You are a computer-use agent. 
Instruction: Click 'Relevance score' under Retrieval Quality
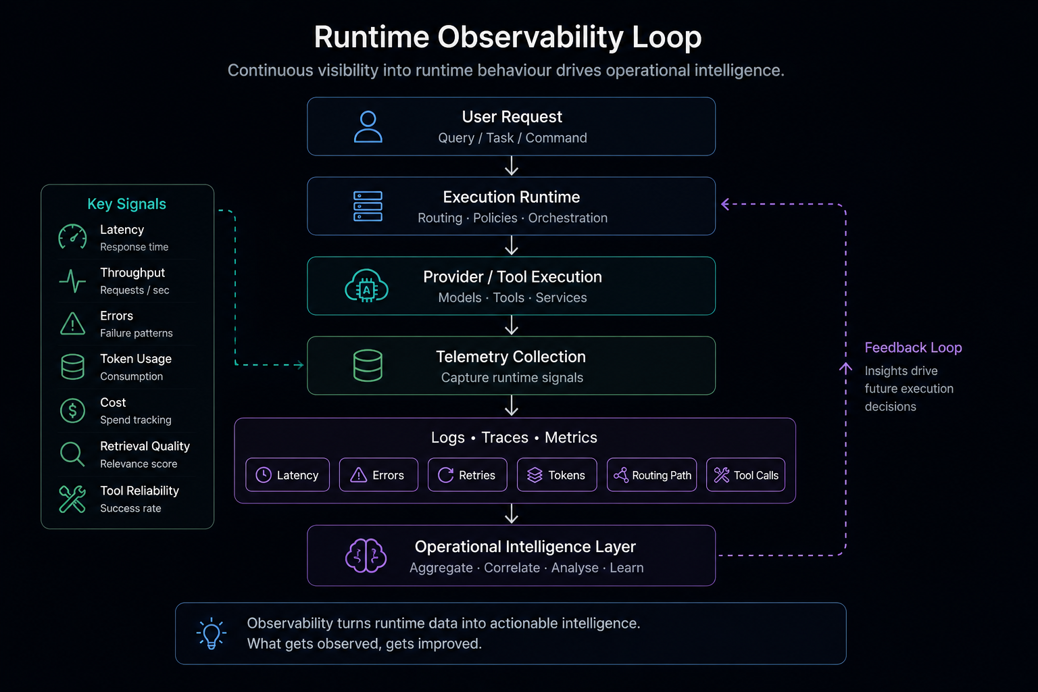pyautogui.click(x=139, y=464)
